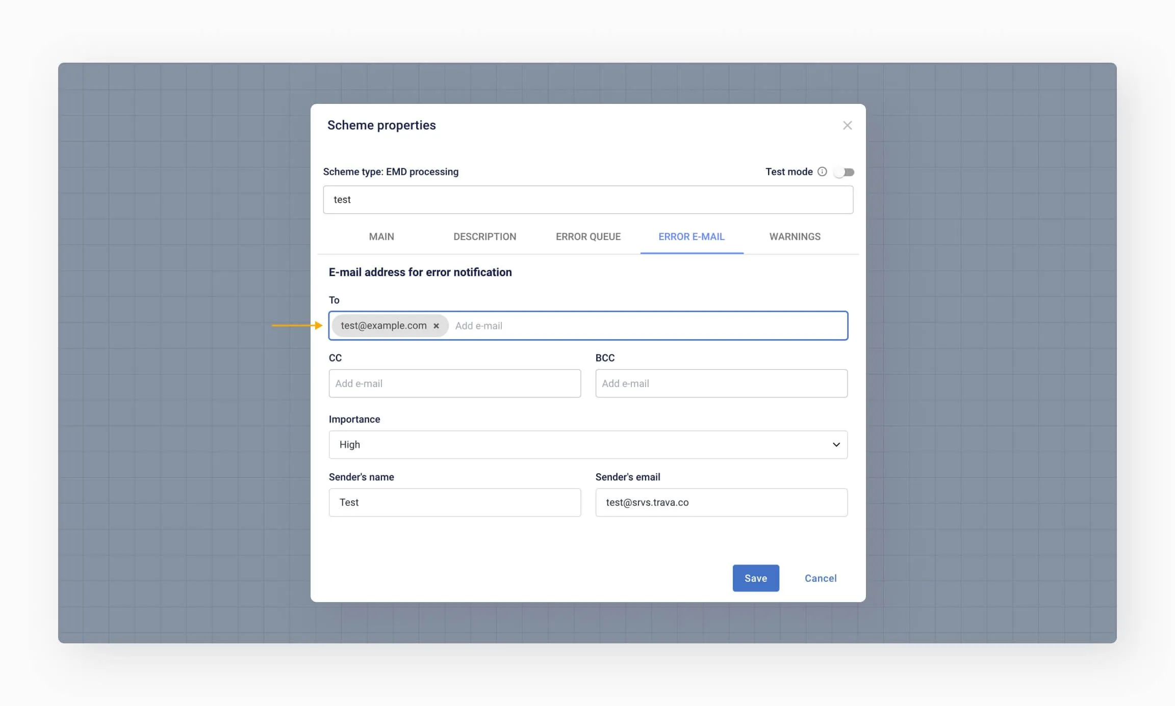This screenshot has height=706, width=1175.
Task: Toggle the Test mode switch
Action: [x=844, y=172]
